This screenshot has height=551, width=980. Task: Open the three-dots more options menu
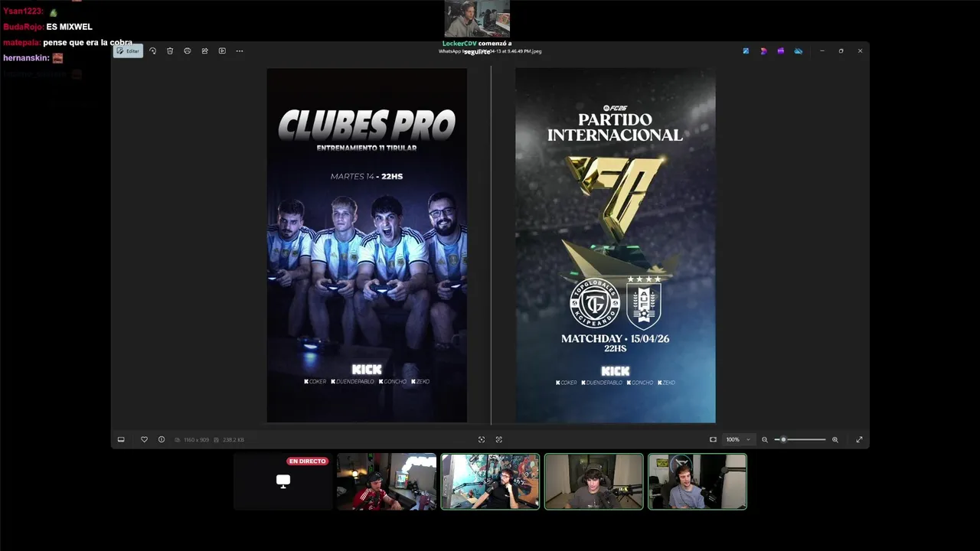[240, 51]
